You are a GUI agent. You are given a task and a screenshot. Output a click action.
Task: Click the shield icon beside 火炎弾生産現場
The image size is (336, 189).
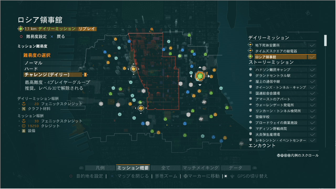click(250, 134)
